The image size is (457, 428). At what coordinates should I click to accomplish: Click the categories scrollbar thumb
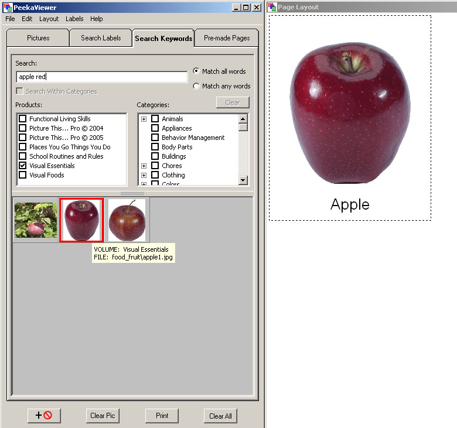coord(243,127)
